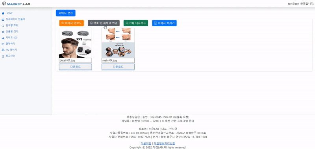Viewport: 315px width, 149px height.
Task: Open HOME in the sidebar
Action: pyautogui.click(x=9, y=13)
